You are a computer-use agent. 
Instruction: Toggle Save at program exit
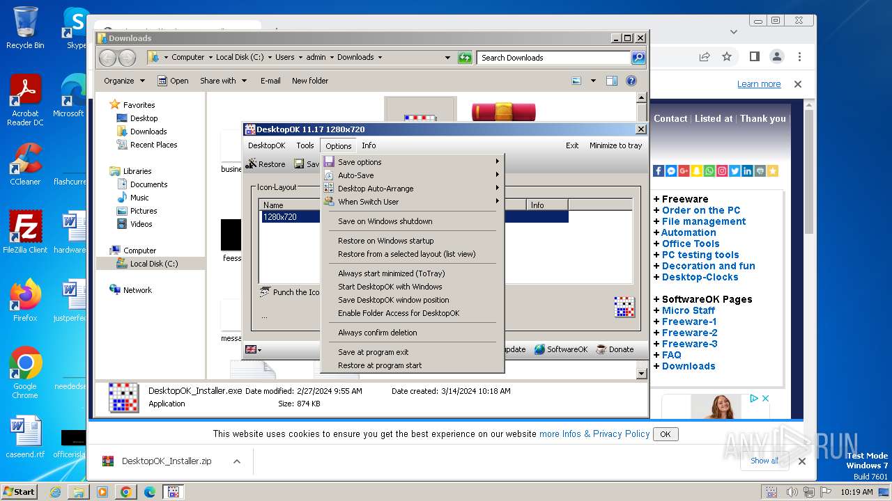(412, 352)
